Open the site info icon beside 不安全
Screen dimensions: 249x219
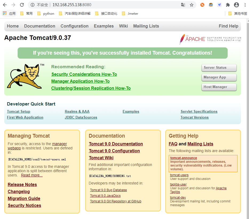pyautogui.click(x=33, y=5)
